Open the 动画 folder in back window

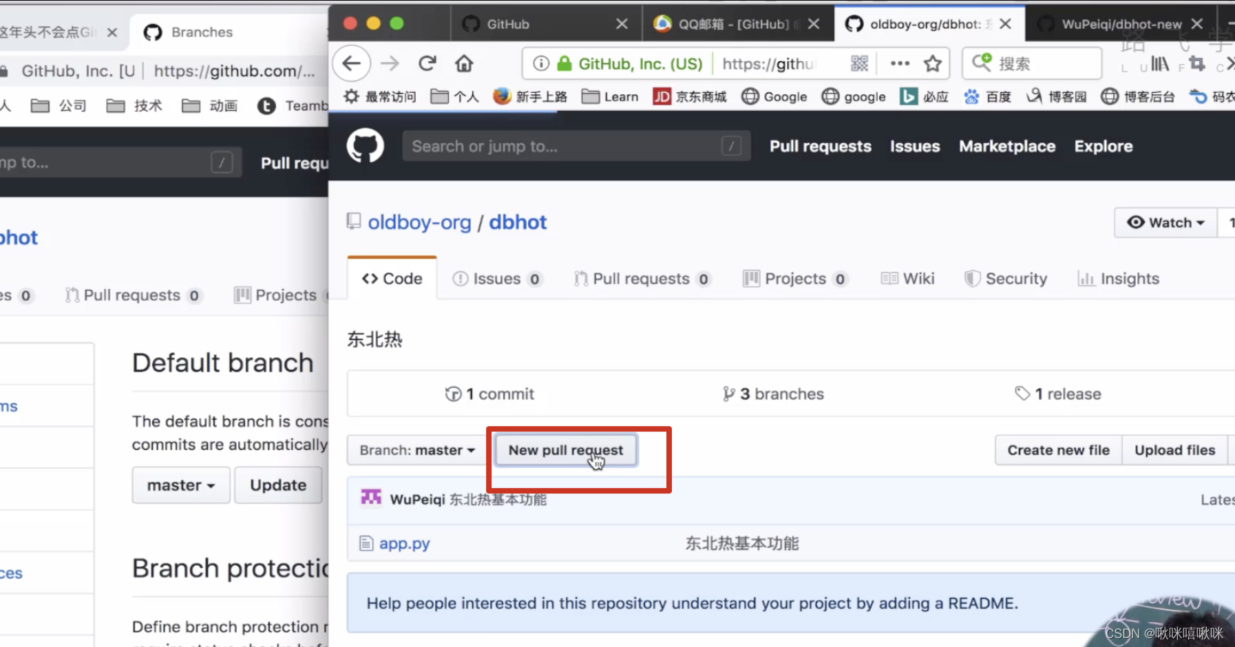pyautogui.click(x=210, y=106)
